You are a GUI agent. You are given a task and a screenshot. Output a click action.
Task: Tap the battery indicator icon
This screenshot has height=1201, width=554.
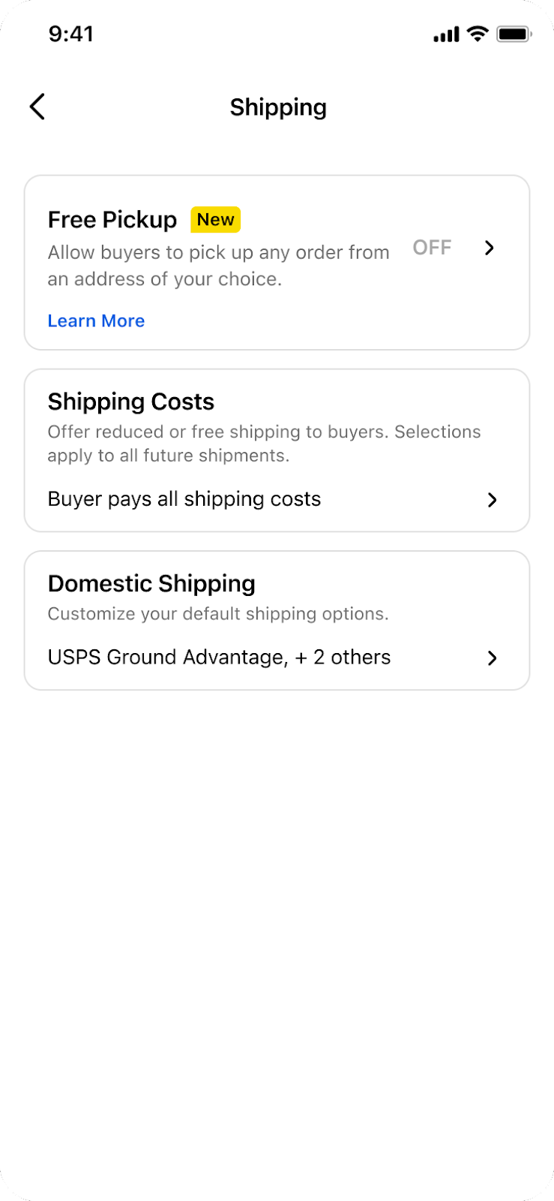514,34
